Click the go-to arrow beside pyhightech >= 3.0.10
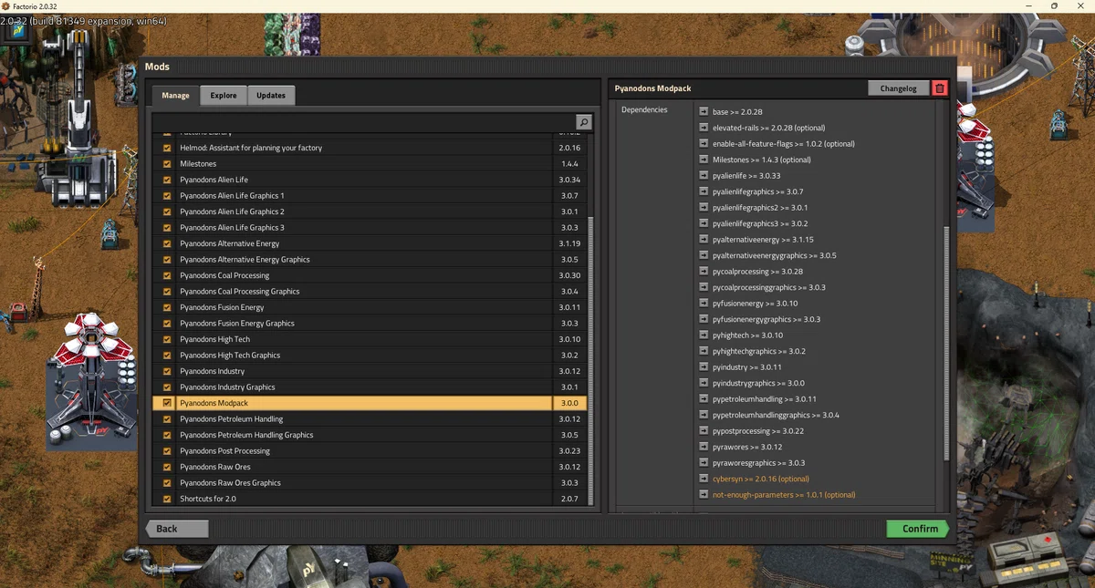This screenshot has height=588, width=1095. 704,335
